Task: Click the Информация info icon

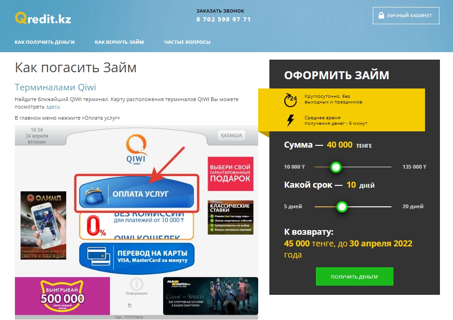Action: pos(137,284)
